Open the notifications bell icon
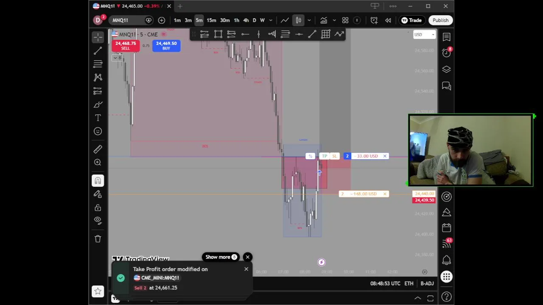This screenshot has height=305, width=543. pyautogui.click(x=446, y=260)
